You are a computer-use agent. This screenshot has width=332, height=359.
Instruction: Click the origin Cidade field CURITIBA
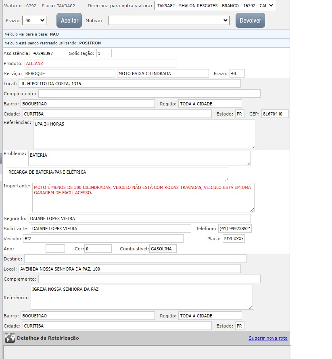coord(117,113)
